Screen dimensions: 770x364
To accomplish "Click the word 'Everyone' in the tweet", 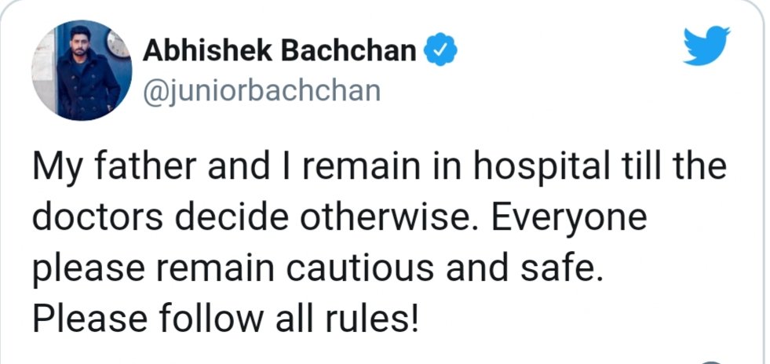I will pyautogui.click(x=570, y=219).
